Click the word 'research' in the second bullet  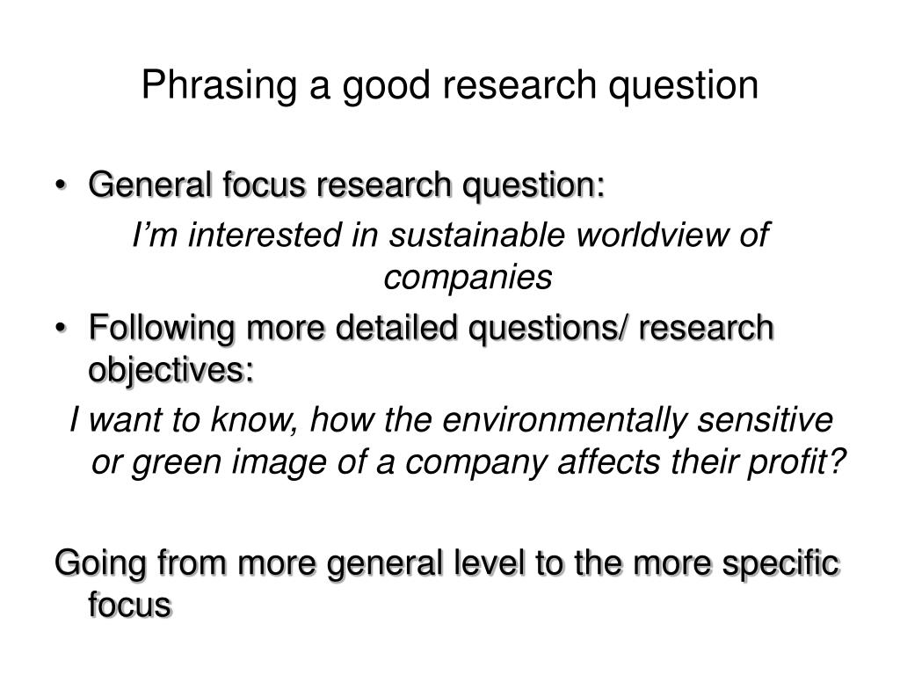click(x=707, y=329)
